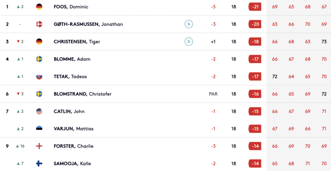Open Foos, Dominic player row

pyautogui.click(x=165, y=7)
